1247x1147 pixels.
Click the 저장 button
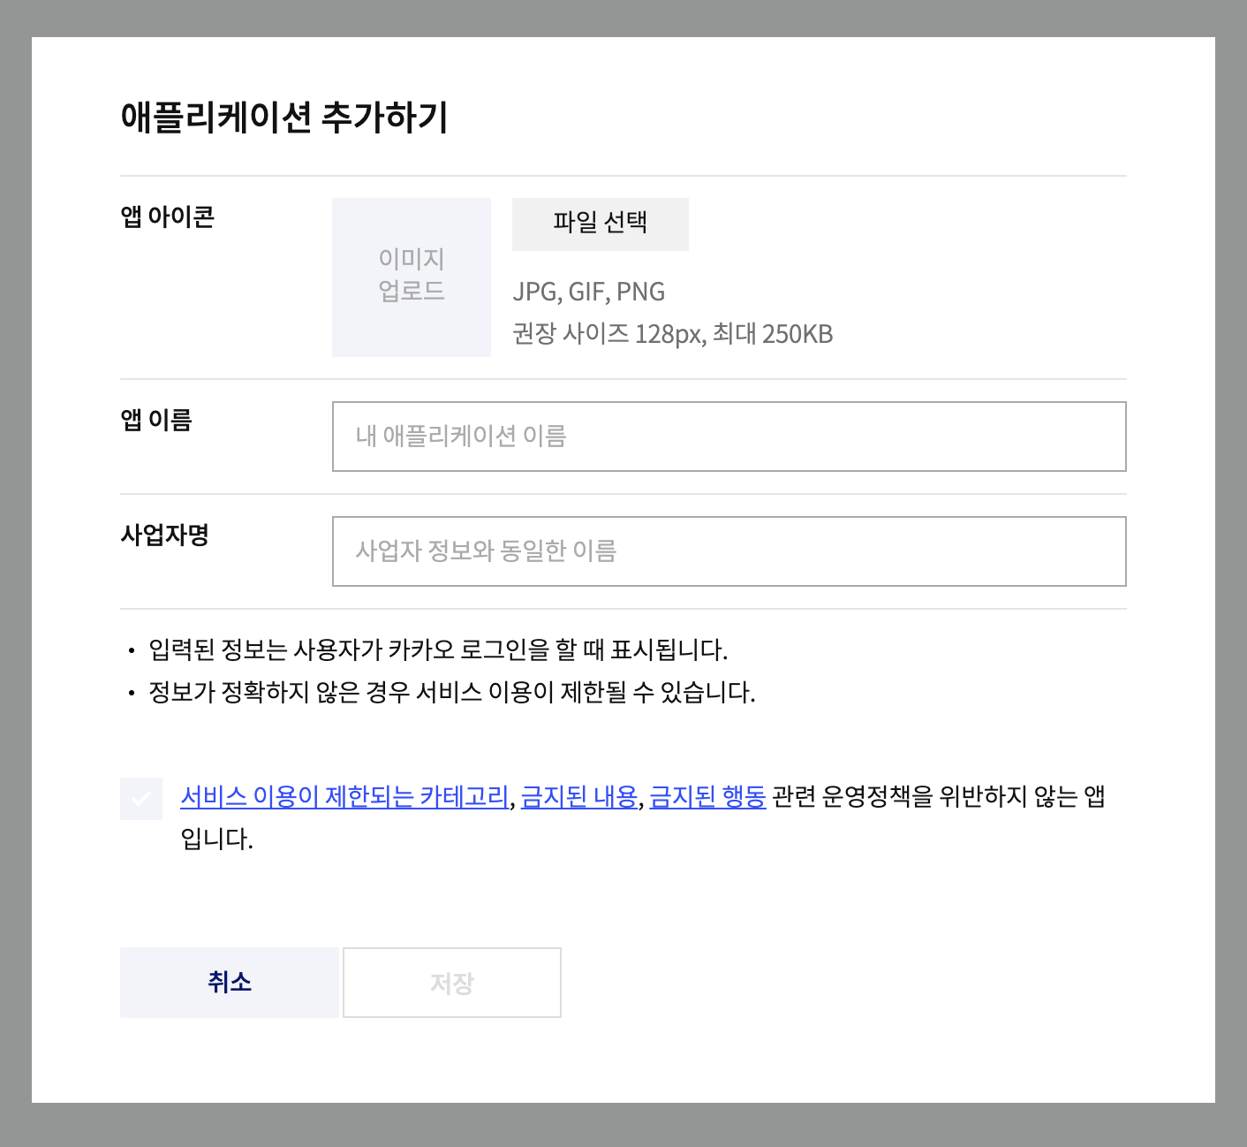452,983
